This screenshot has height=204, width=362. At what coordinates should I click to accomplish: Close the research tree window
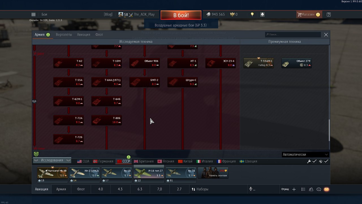click(326, 35)
